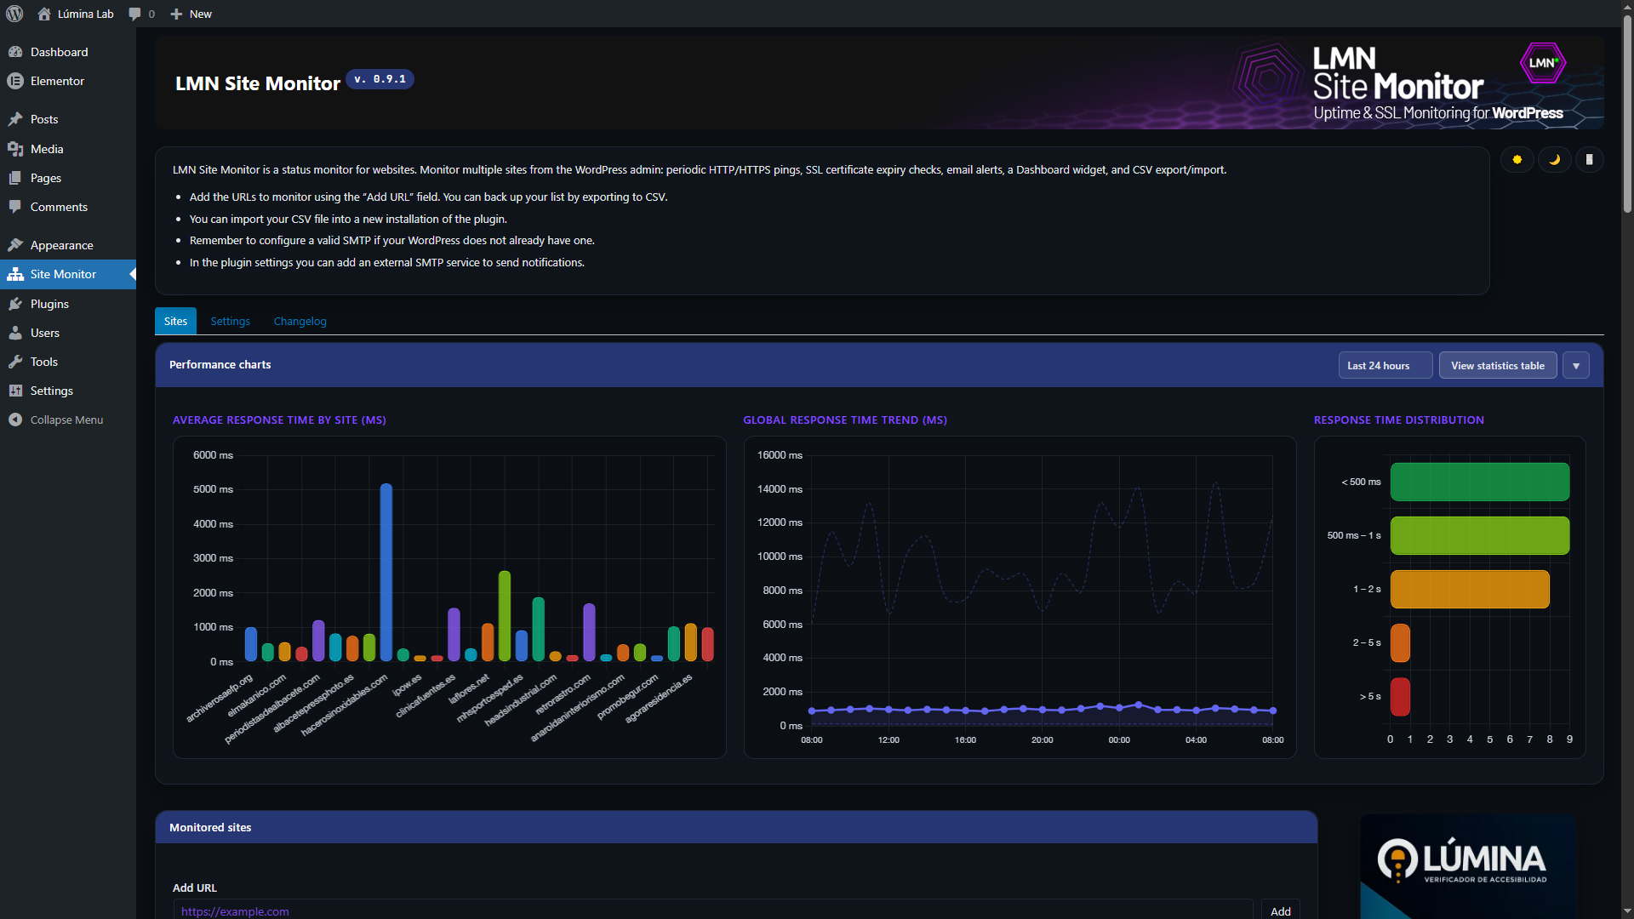Click the WordPress logo icon
The width and height of the screenshot is (1634, 919).
click(x=14, y=14)
